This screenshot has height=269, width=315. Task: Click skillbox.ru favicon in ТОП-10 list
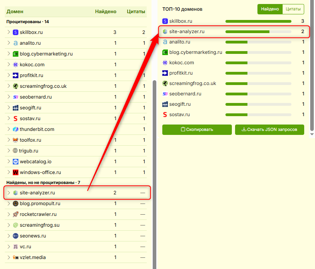(x=165, y=21)
